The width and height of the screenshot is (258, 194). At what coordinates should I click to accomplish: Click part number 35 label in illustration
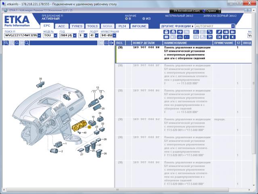40,79
